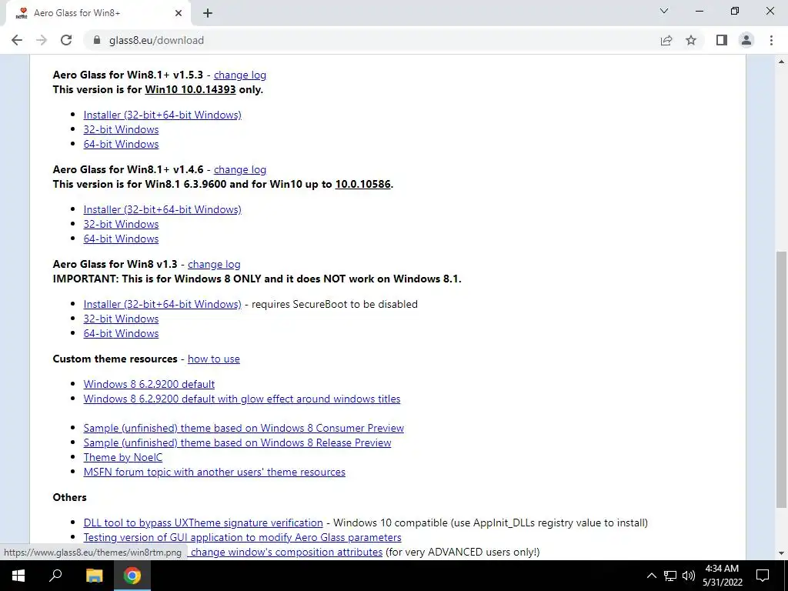Click the forward navigation arrow
Image resolution: width=788 pixels, height=591 pixels.
click(x=42, y=40)
